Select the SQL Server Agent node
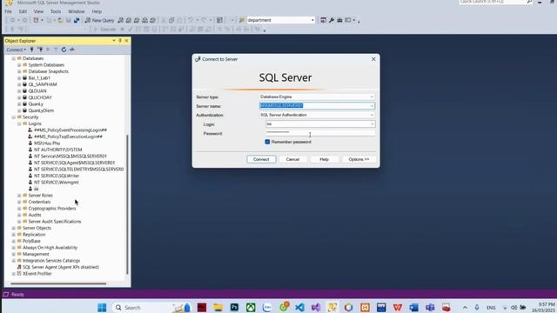This screenshot has width=557, height=313. (x=61, y=267)
